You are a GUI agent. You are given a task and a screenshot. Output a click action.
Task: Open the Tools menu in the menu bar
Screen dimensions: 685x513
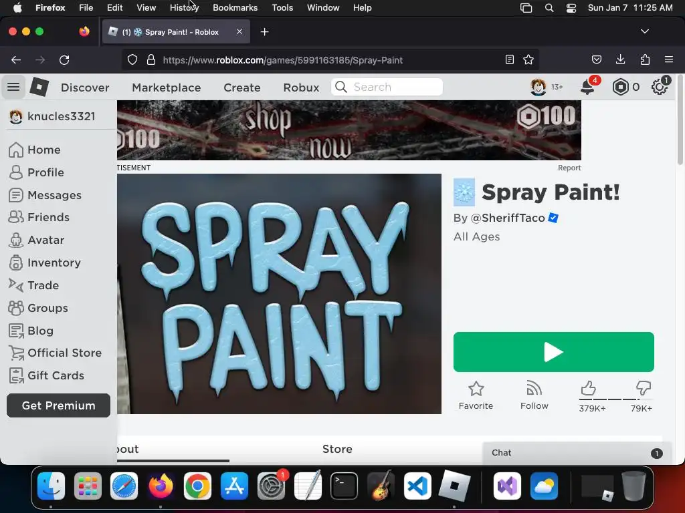(x=282, y=7)
